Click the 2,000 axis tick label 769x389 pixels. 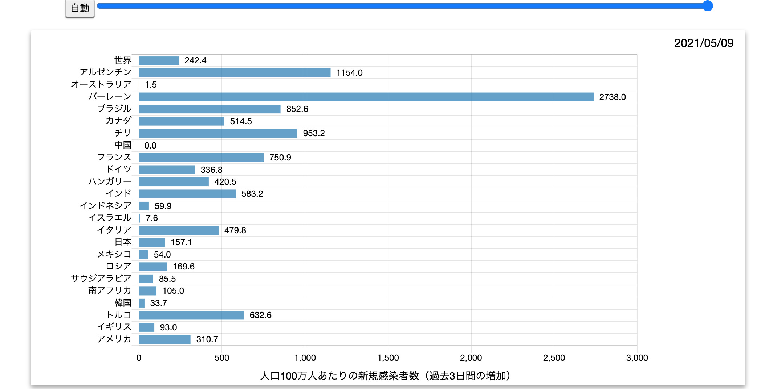coord(471,358)
